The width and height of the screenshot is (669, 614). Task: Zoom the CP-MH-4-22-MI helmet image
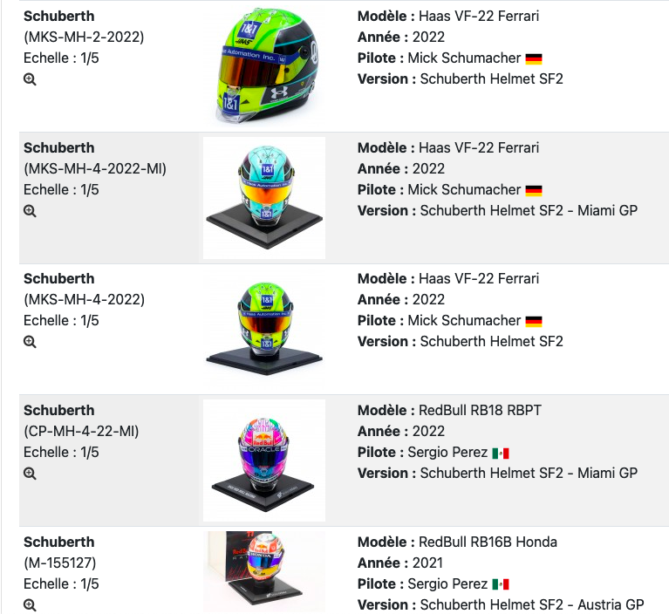point(30,474)
